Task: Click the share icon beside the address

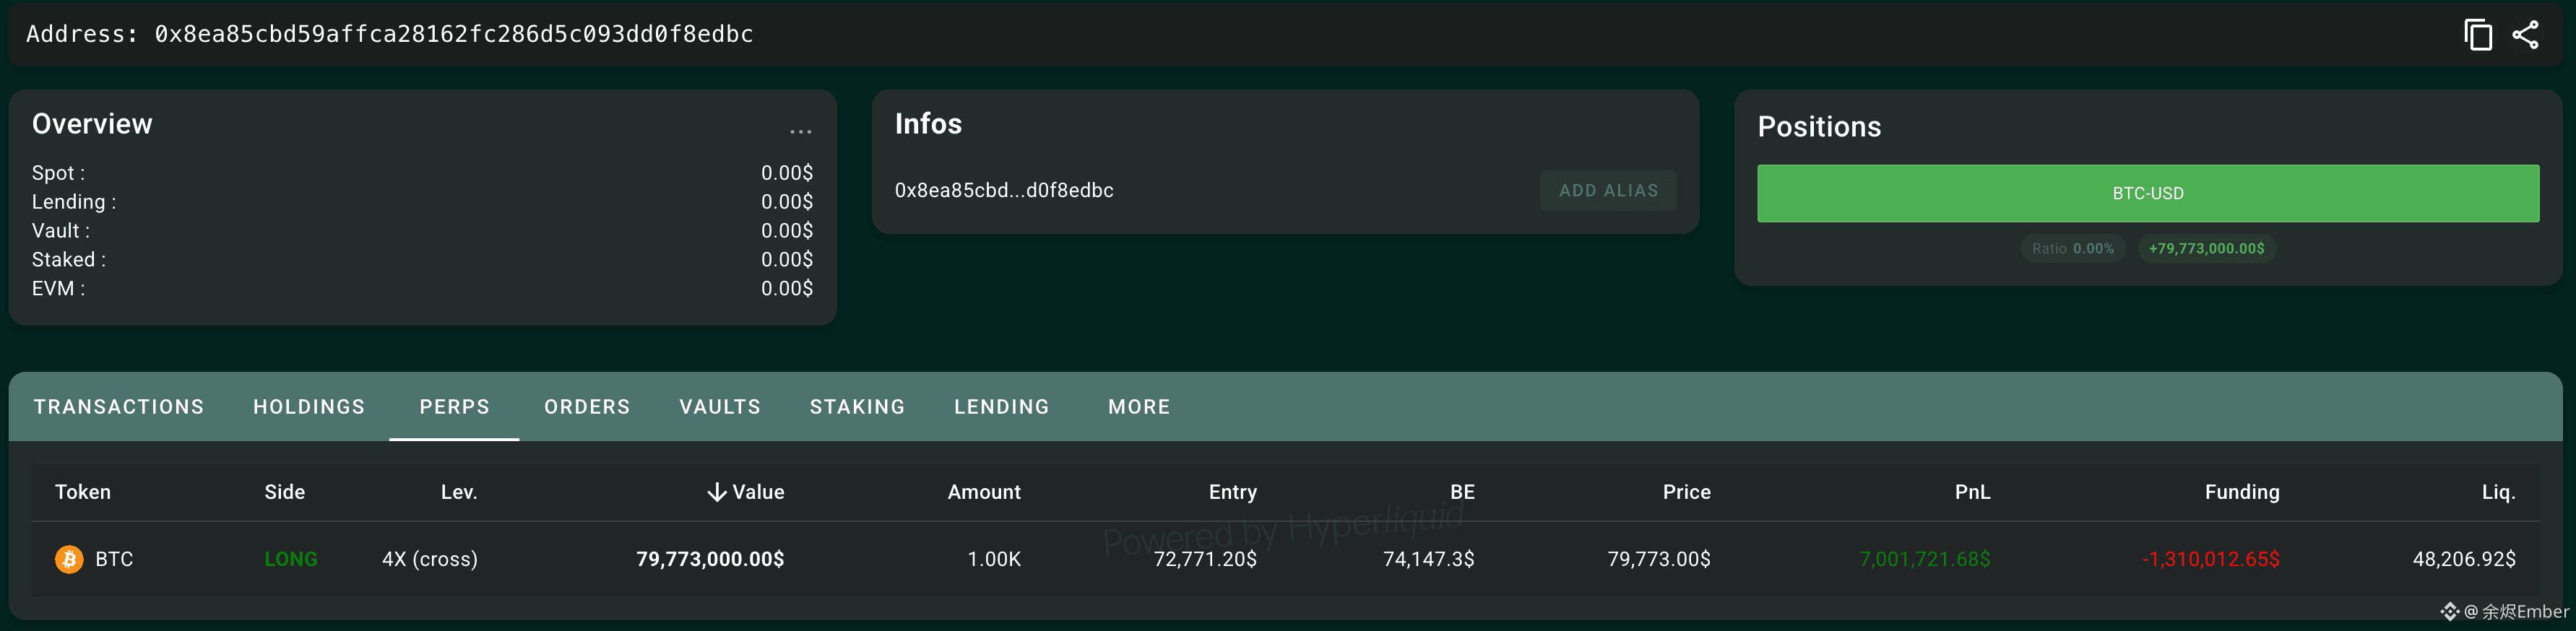Action: point(2525,35)
